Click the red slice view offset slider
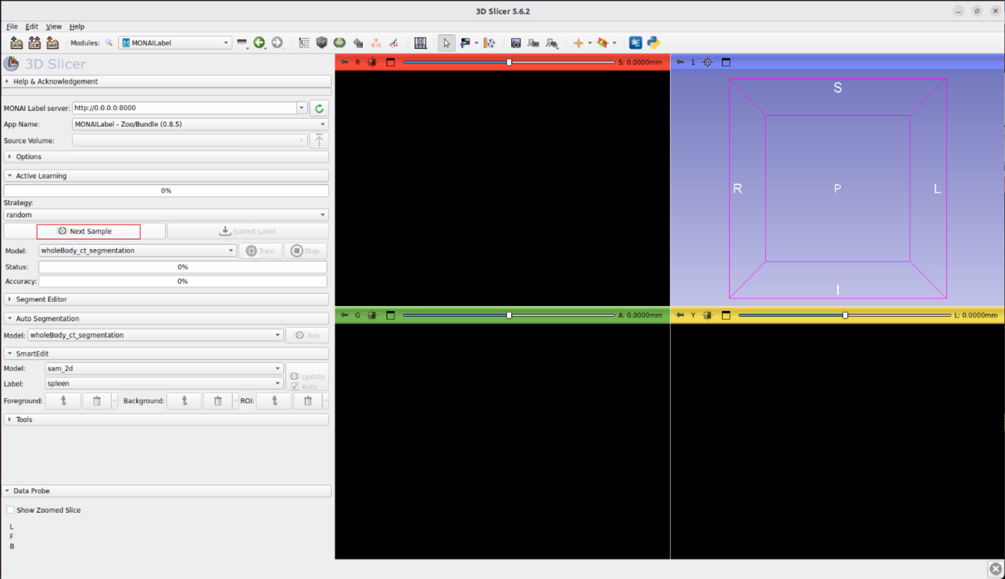The height and width of the screenshot is (579, 1005). [509, 62]
